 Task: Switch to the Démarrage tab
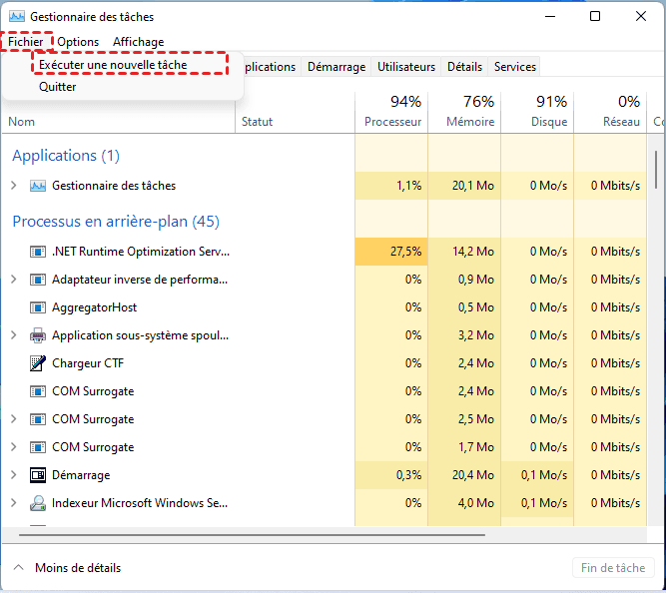[336, 67]
